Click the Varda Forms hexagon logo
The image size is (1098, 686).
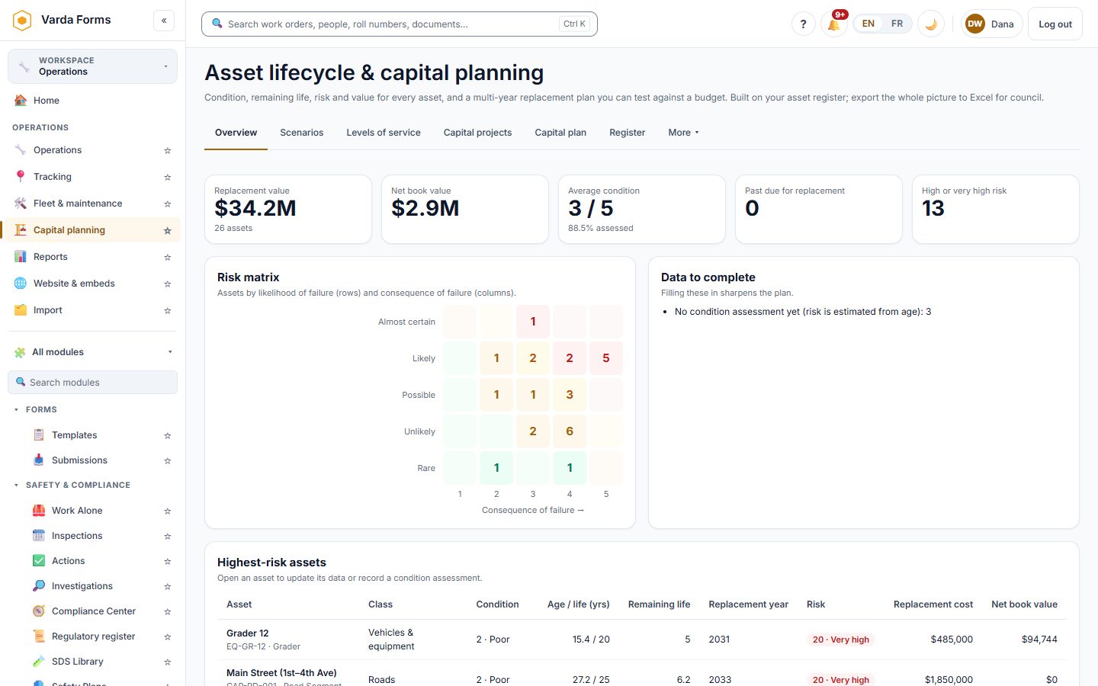tap(22, 20)
